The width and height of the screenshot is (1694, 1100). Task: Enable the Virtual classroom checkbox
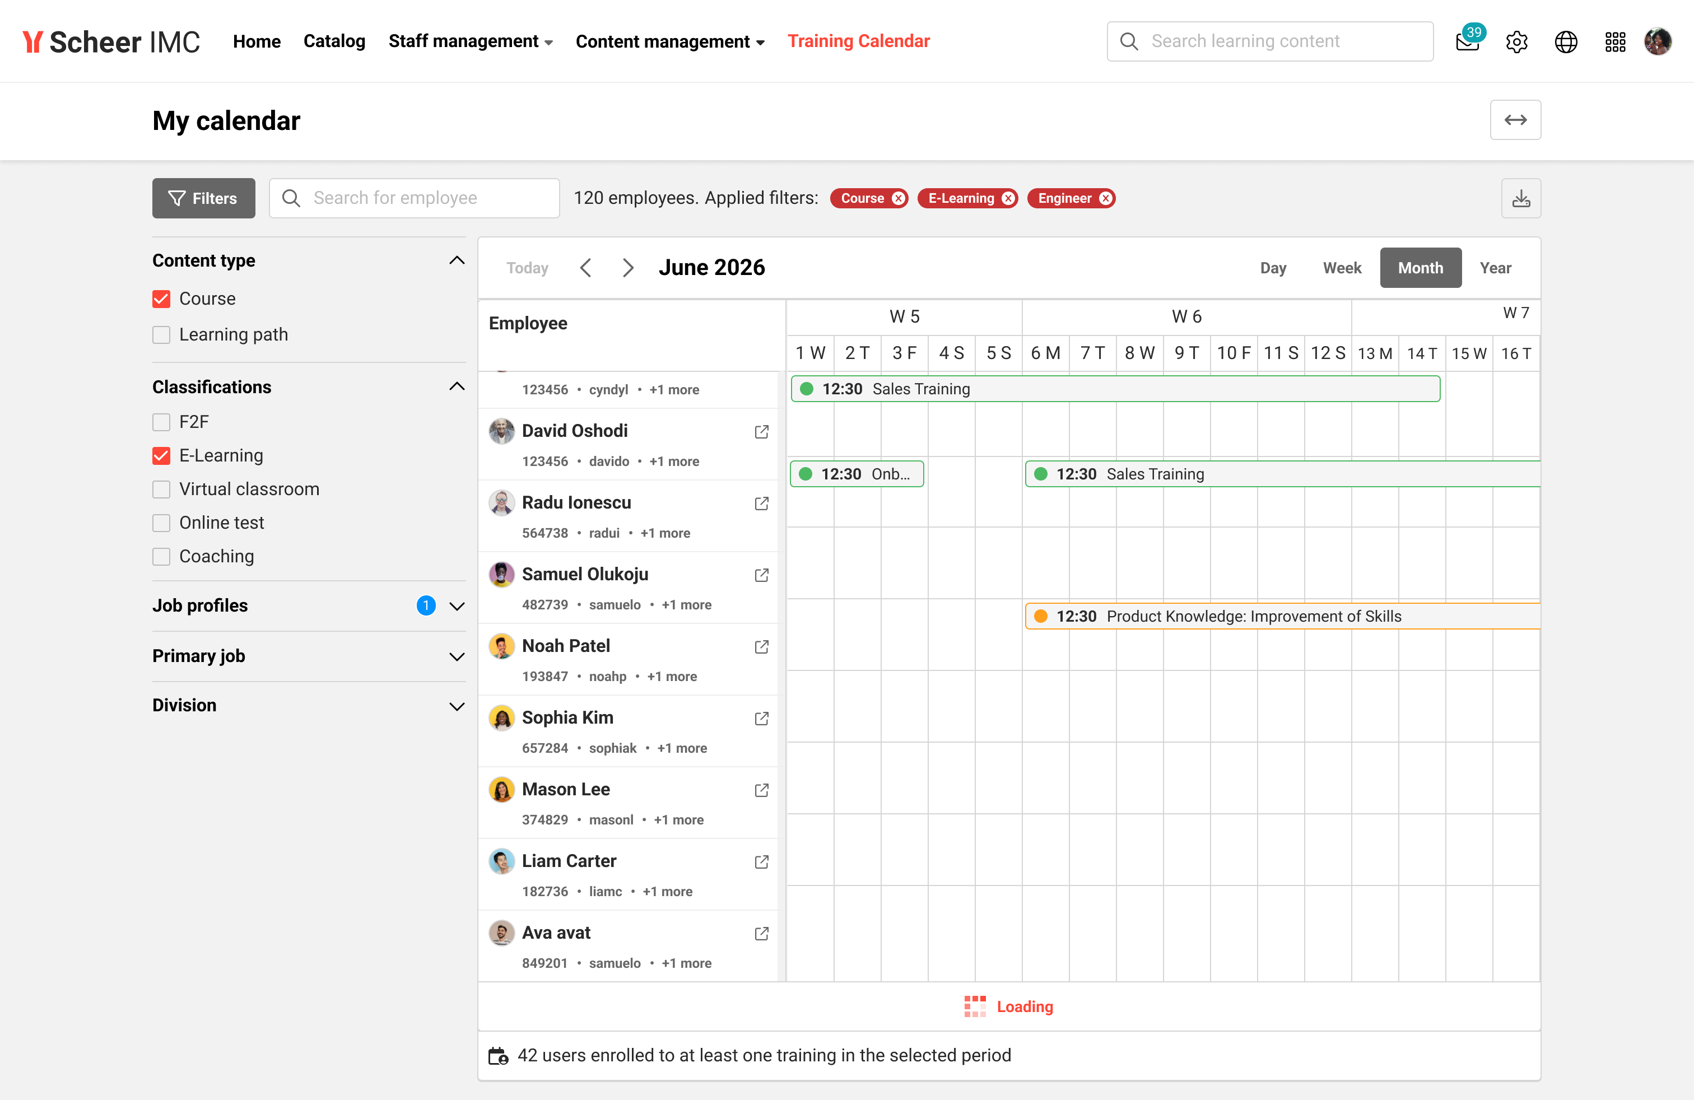pos(161,490)
